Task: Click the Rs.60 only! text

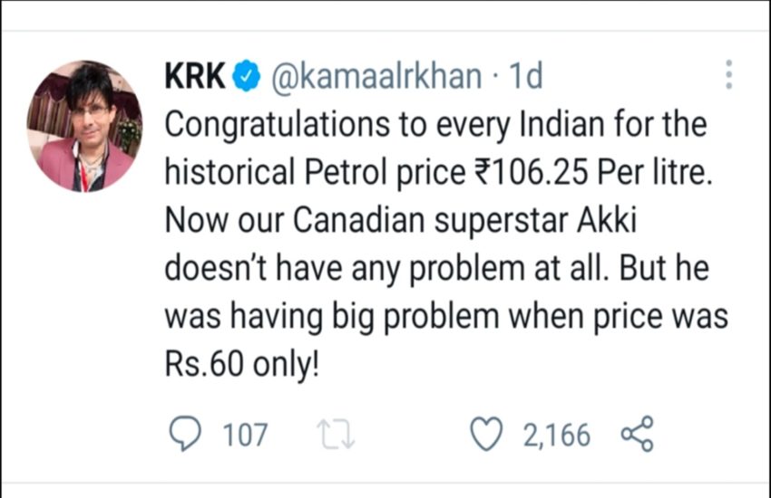Action: click(x=243, y=369)
